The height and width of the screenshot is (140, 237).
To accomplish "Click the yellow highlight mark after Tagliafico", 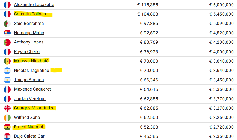I will (56, 70).
